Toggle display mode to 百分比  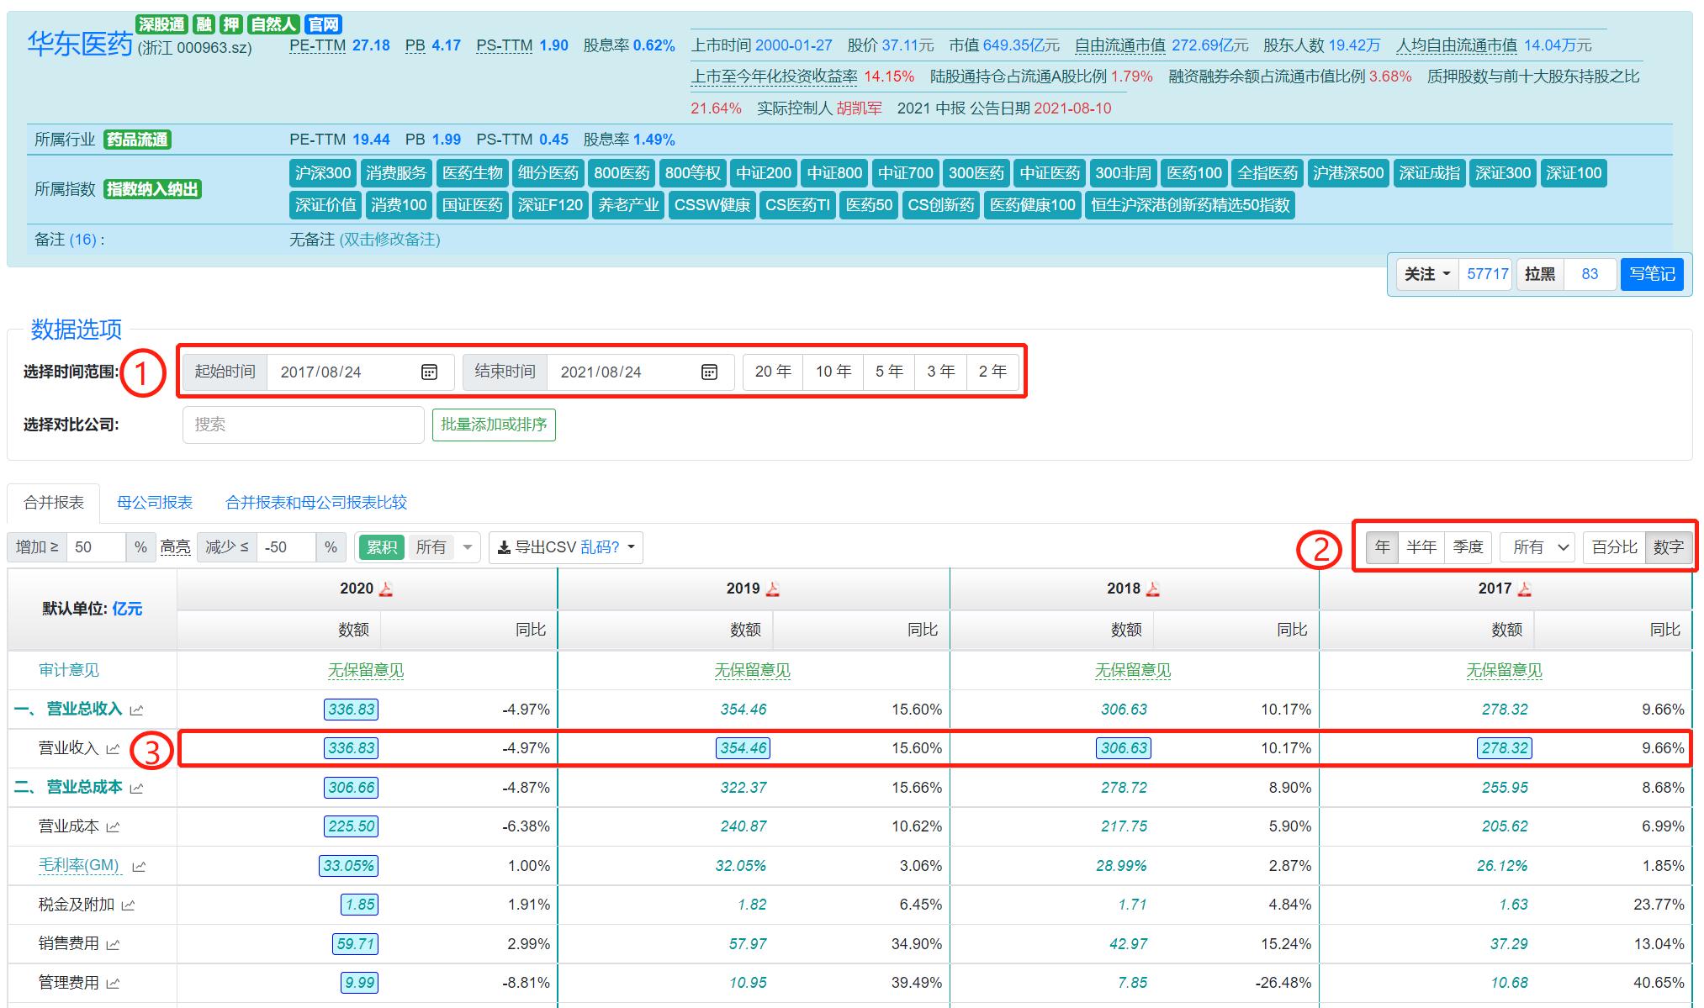tap(1614, 547)
